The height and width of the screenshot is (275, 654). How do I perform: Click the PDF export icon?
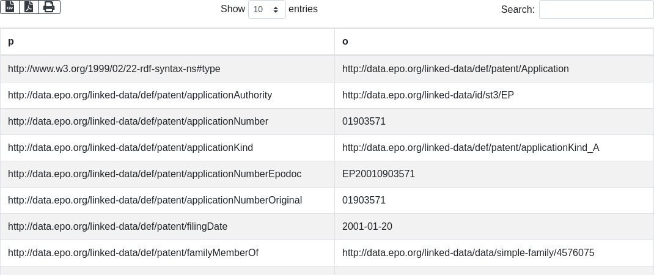coord(29,7)
